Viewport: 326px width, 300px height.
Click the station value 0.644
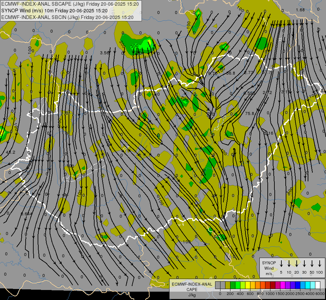tap(27, 214)
